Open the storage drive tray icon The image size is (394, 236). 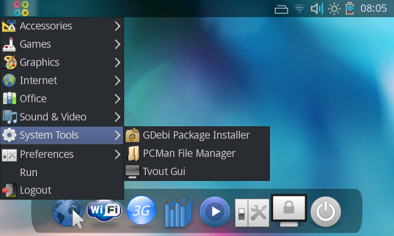281,9
